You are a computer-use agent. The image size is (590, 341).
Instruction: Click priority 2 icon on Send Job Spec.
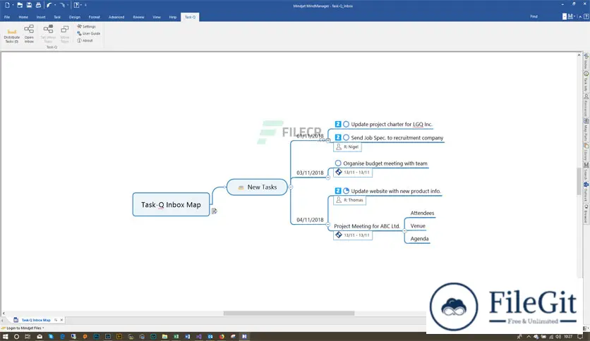click(338, 137)
